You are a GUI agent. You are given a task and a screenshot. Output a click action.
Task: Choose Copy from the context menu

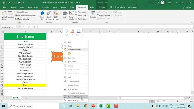pyautogui.click(x=75, y=46)
